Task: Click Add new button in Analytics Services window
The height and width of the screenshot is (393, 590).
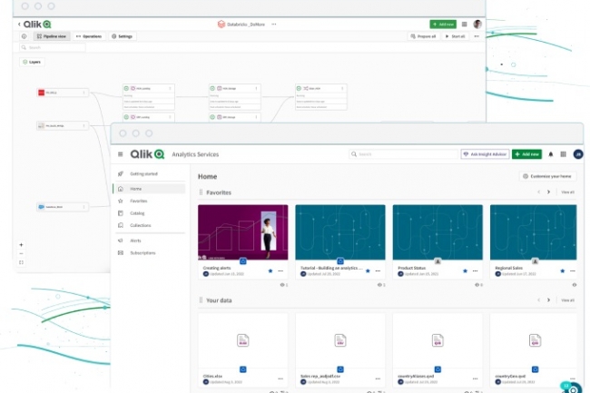Action: pyautogui.click(x=526, y=154)
